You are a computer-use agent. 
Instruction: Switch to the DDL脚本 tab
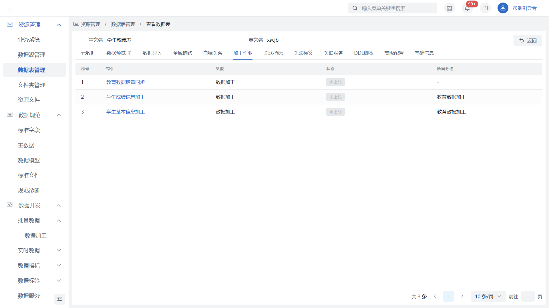coord(364,53)
